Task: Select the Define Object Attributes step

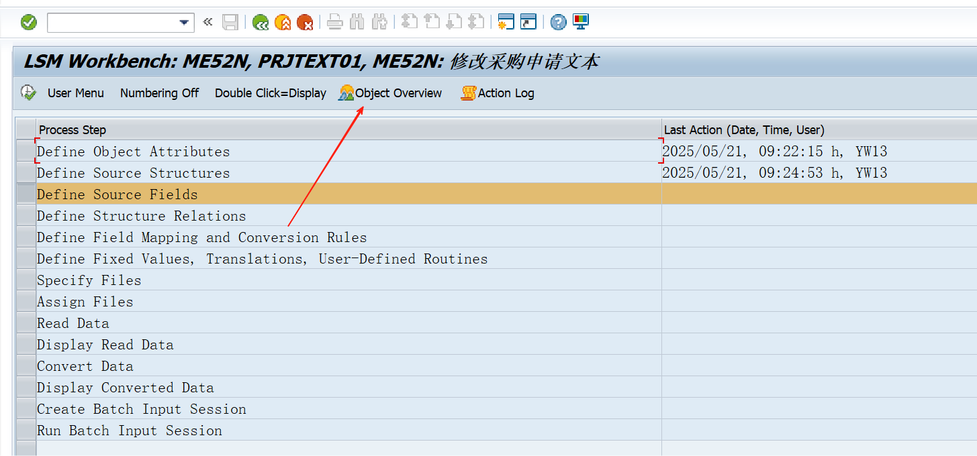Action: (348, 152)
